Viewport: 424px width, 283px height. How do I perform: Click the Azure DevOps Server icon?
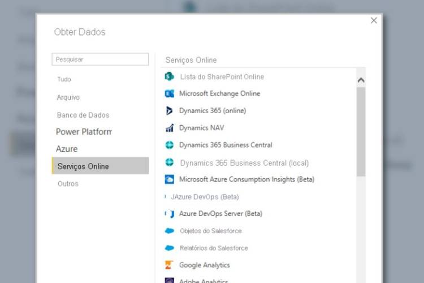pos(169,214)
